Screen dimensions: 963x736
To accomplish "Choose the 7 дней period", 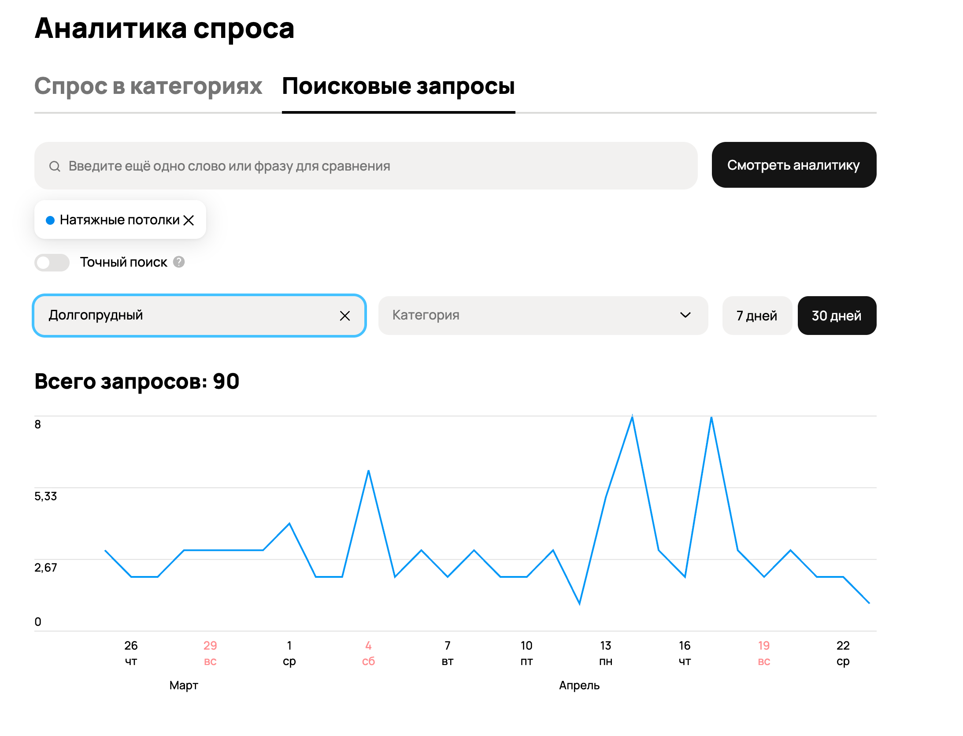I will [756, 316].
